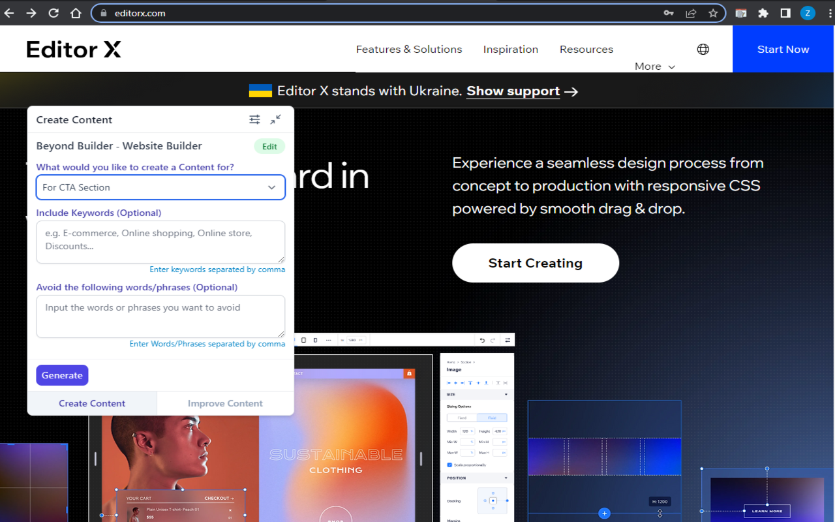Open the language globe icon in the navigation
Screen dimensions: 835x522
[x=703, y=49]
